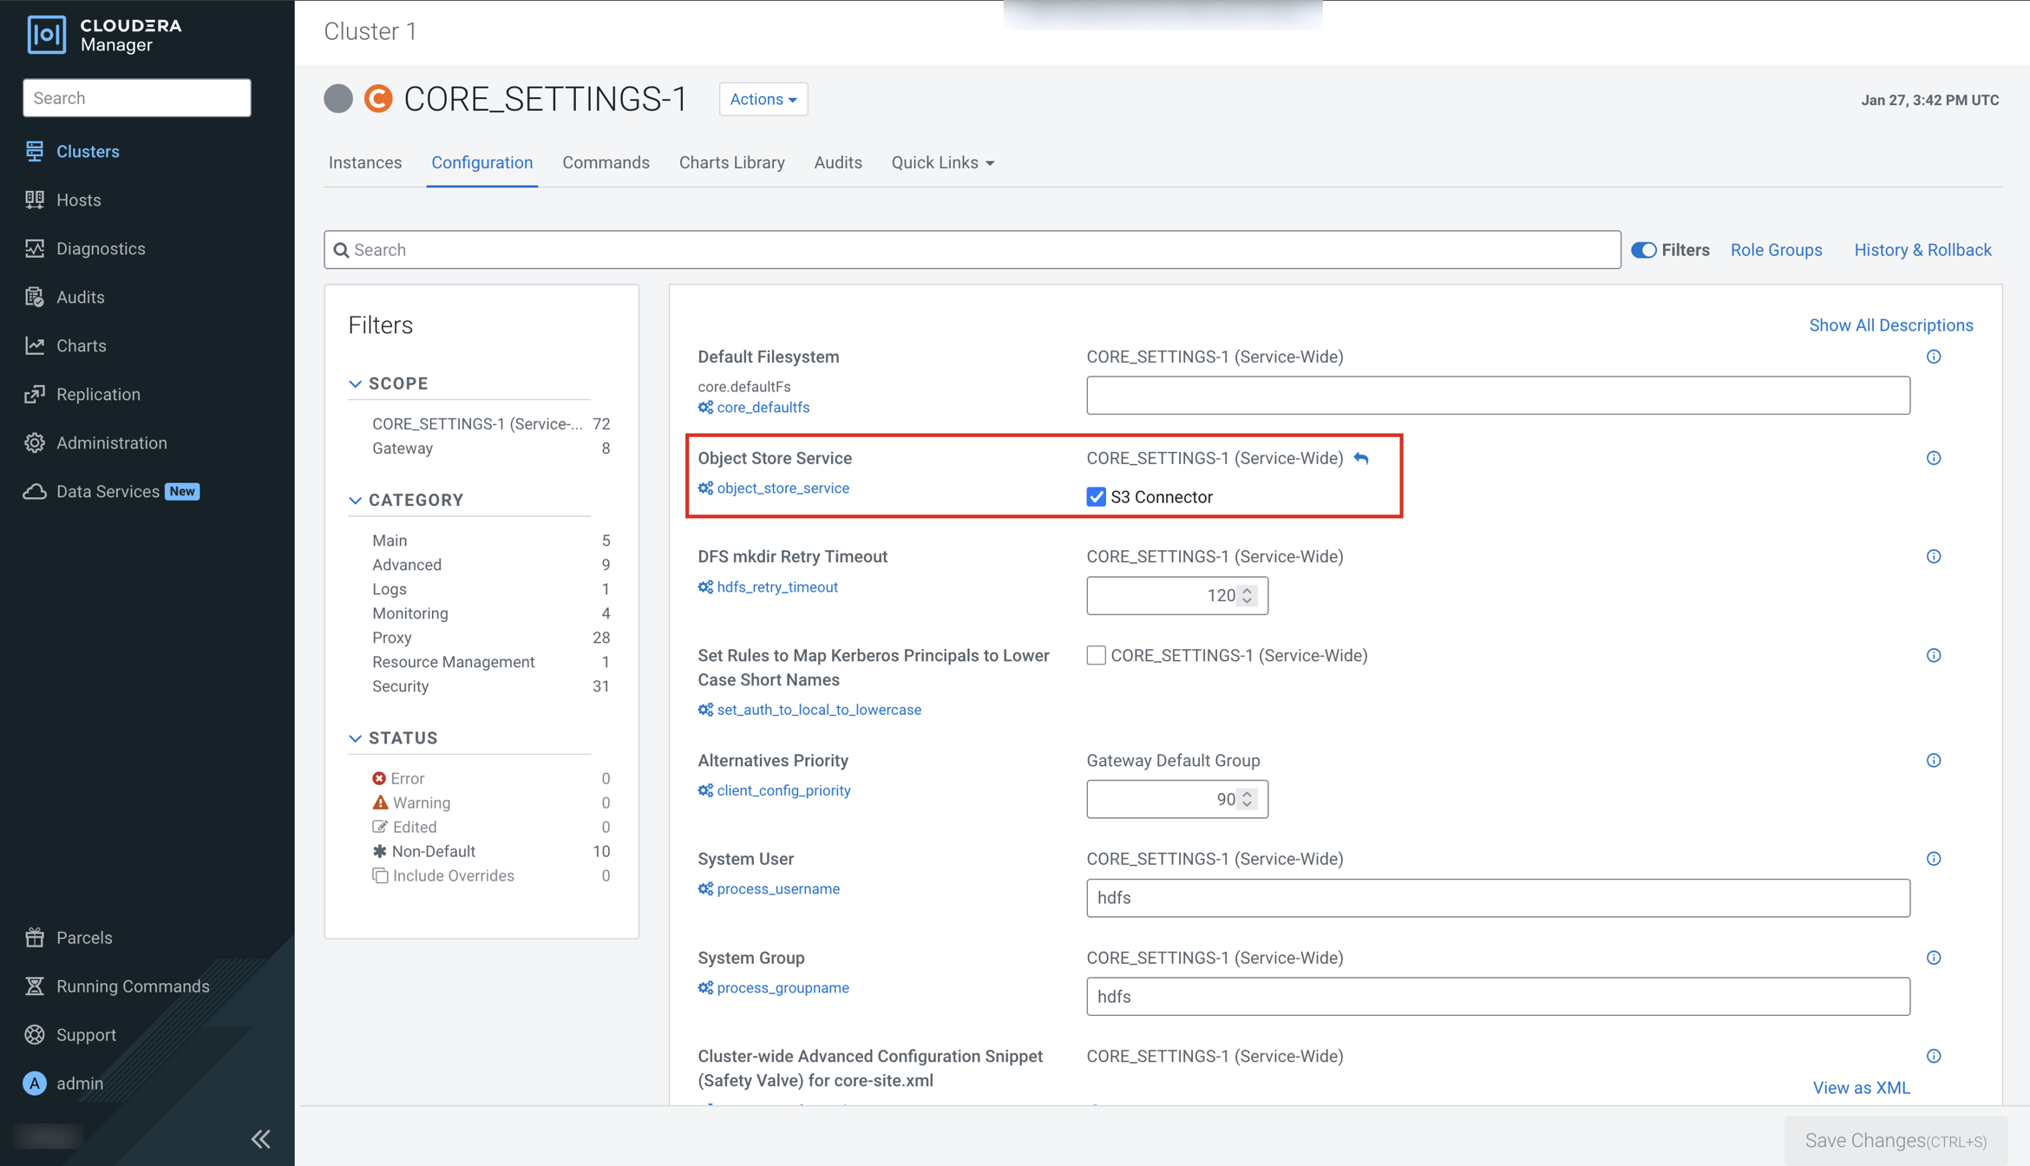Collapse the CATEGORY filter section
This screenshot has width=2030, height=1166.
(x=355, y=500)
